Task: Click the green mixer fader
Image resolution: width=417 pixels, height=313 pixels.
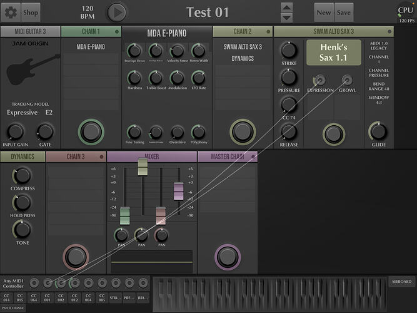Action: coord(125,216)
